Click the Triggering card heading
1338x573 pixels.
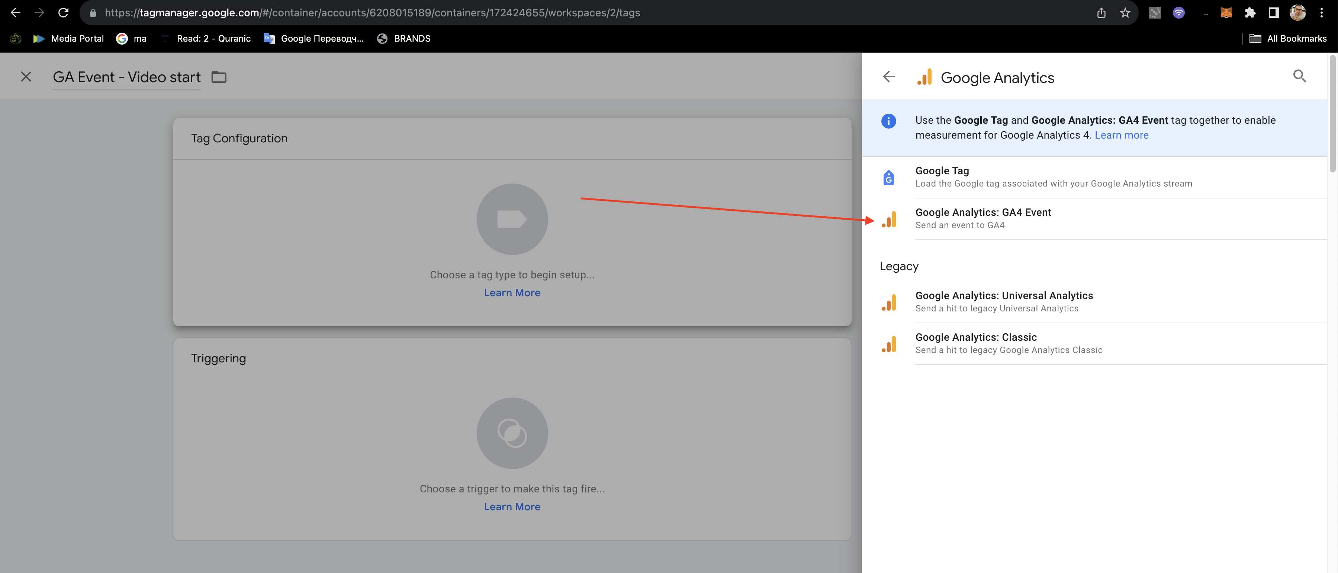[218, 359]
